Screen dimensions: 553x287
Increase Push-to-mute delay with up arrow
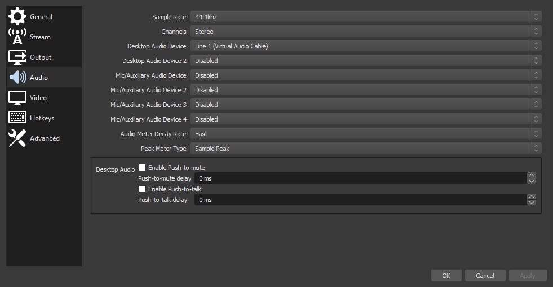point(531,176)
